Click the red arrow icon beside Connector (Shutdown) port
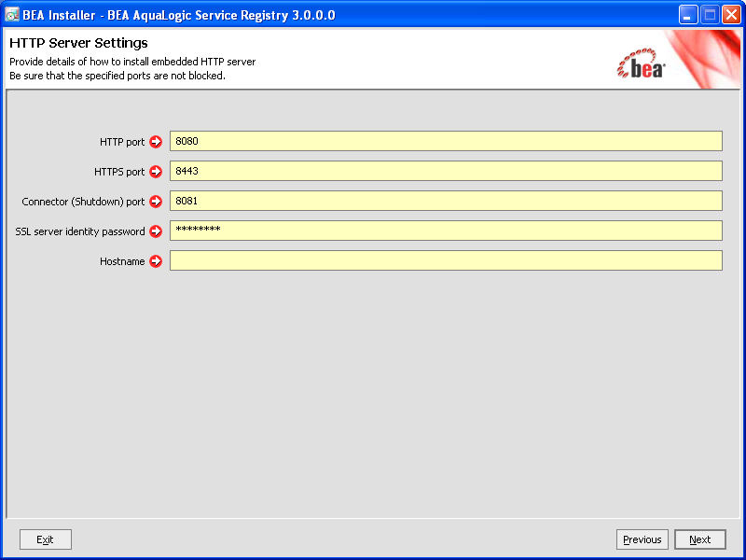746x560 pixels. coord(156,202)
